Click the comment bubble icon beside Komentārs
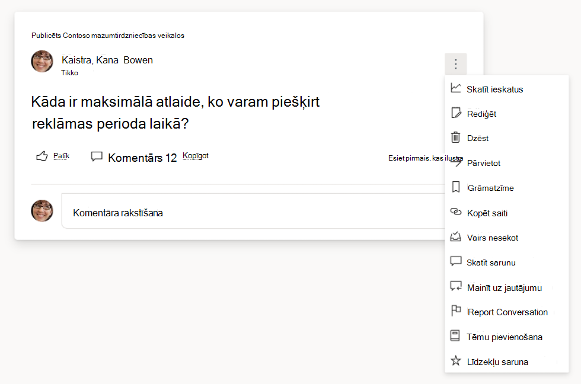This screenshot has width=581, height=384. (97, 156)
